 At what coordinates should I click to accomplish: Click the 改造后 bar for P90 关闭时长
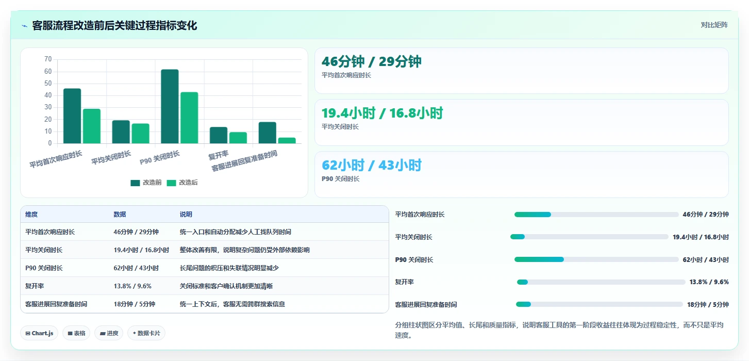coord(189,118)
